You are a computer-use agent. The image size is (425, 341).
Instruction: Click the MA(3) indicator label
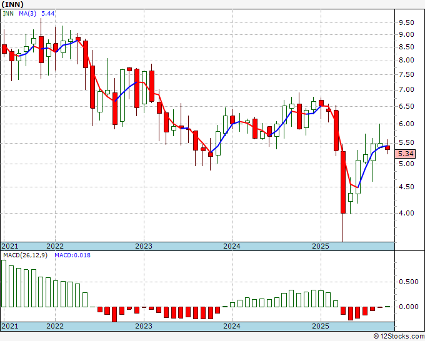[27, 13]
